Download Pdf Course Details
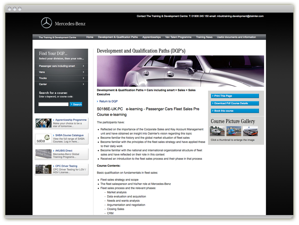 [235, 103]
